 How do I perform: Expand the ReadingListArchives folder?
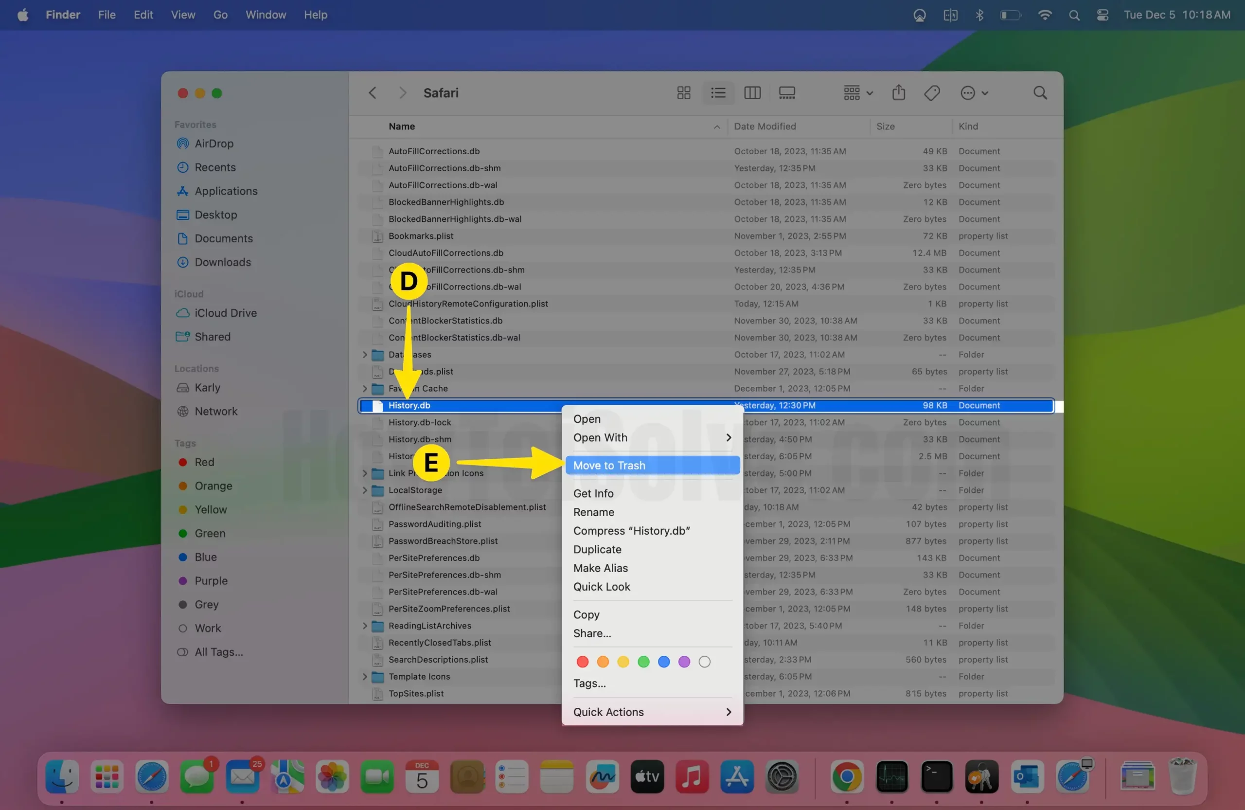pos(365,625)
